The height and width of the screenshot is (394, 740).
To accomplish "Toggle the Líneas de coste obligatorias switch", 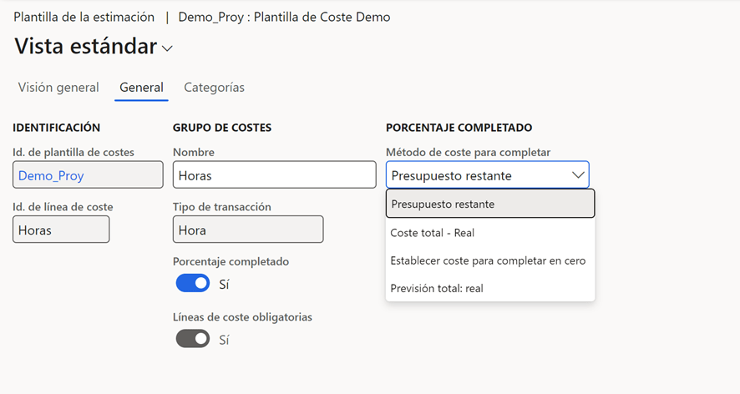I will (x=192, y=339).
